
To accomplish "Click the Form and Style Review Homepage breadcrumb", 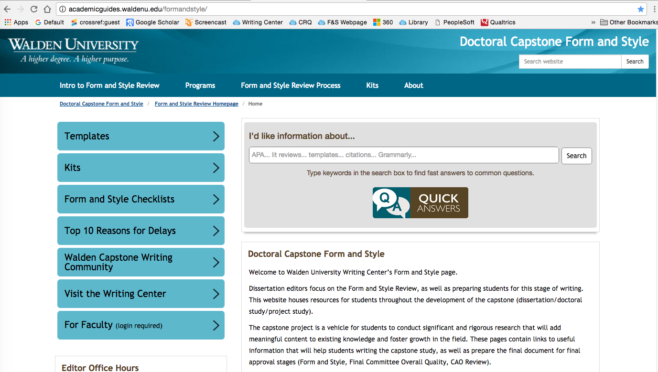I will 196,104.
